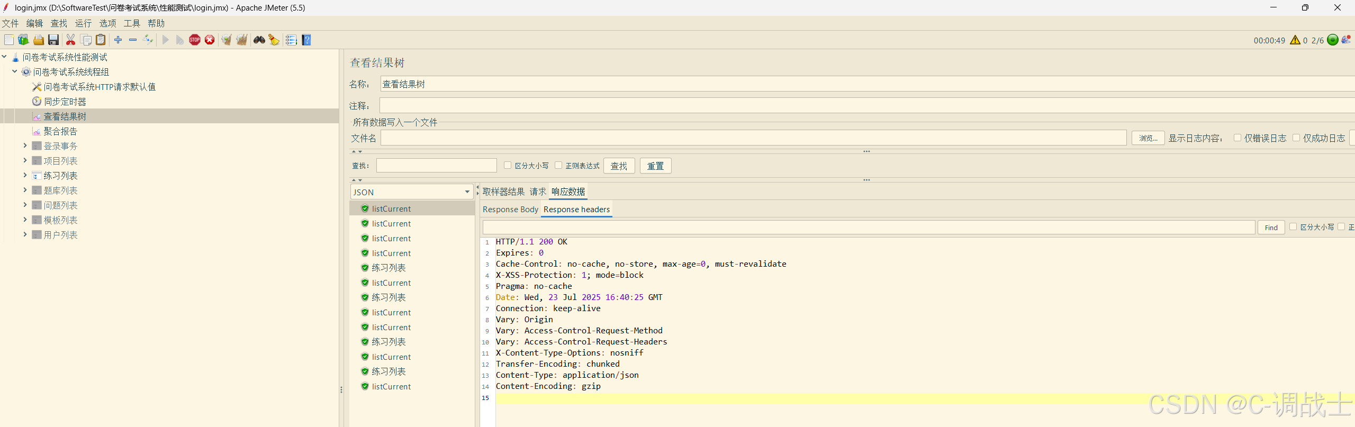Expand the 登录事务 node

click(x=25, y=146)
